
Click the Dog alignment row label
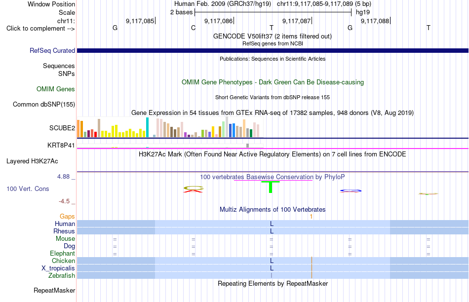click(x=69, y=246)
